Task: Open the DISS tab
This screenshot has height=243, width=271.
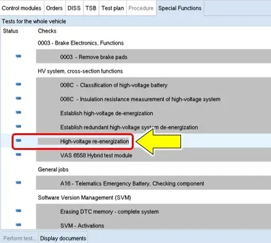Action: [74, 8]
